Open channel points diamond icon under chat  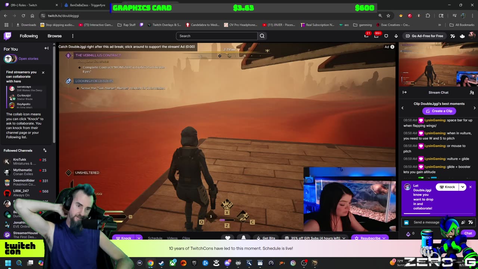408,234
